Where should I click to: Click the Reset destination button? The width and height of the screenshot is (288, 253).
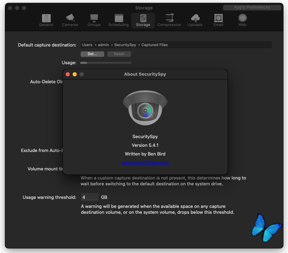click(x=119, y=54)
